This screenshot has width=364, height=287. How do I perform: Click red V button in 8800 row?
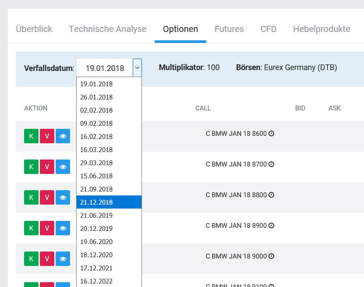47,197
